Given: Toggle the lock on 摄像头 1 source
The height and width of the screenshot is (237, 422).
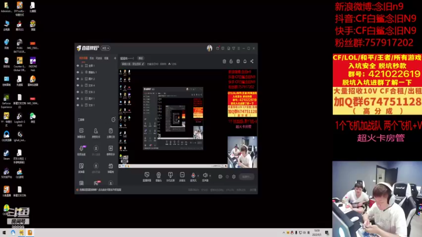Looking at the screenshot, I should [x=82, y=72].
